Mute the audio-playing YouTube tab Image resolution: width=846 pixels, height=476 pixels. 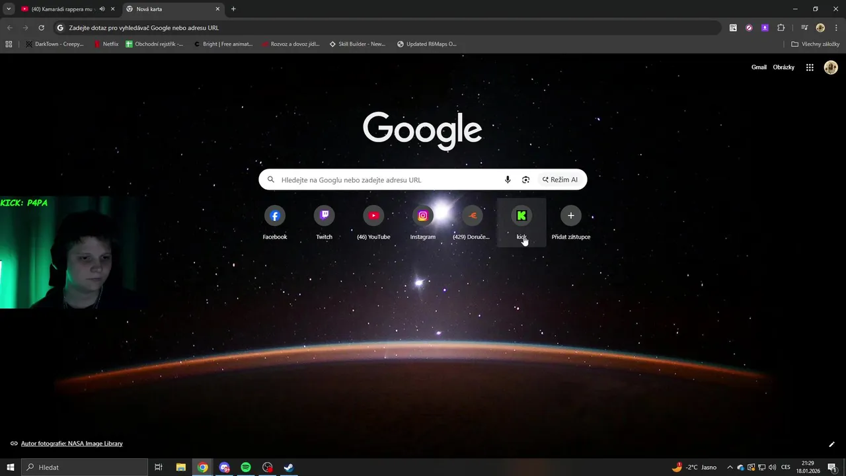tap(102, 9)
